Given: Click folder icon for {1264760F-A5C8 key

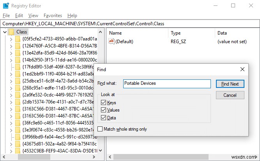Looking at the screenshot, I should click(x=18, y=46).
